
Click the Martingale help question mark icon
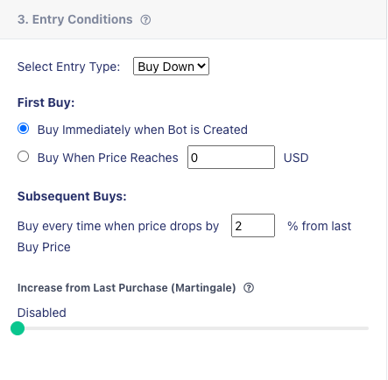point(249,288)
